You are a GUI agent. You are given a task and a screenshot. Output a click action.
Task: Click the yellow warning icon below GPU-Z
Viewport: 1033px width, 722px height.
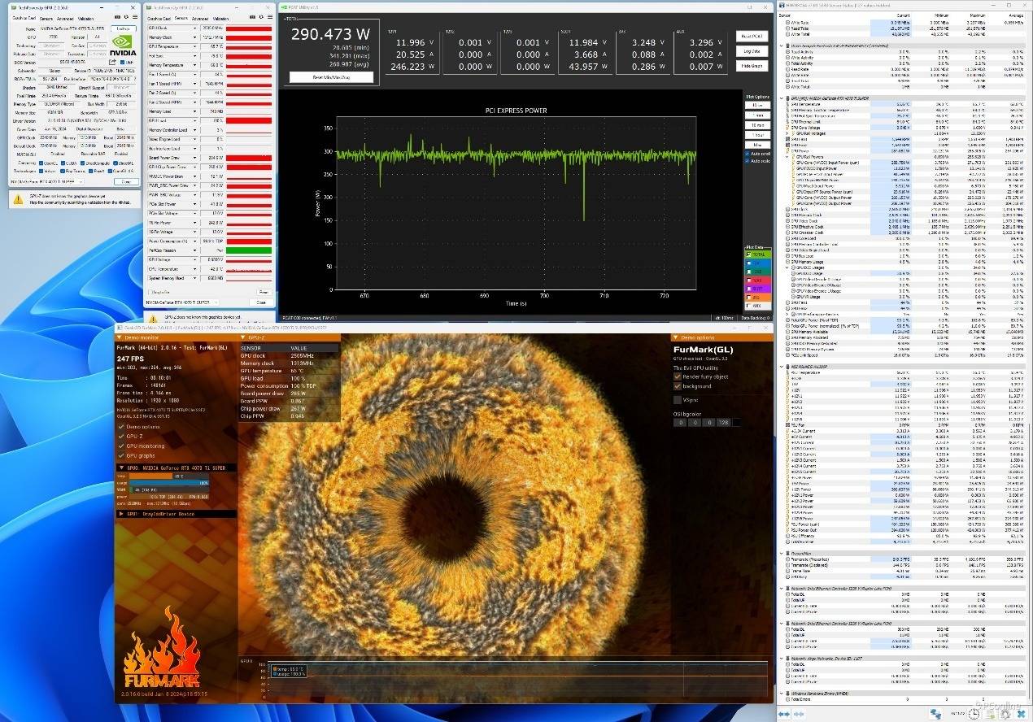coord(16,198)
